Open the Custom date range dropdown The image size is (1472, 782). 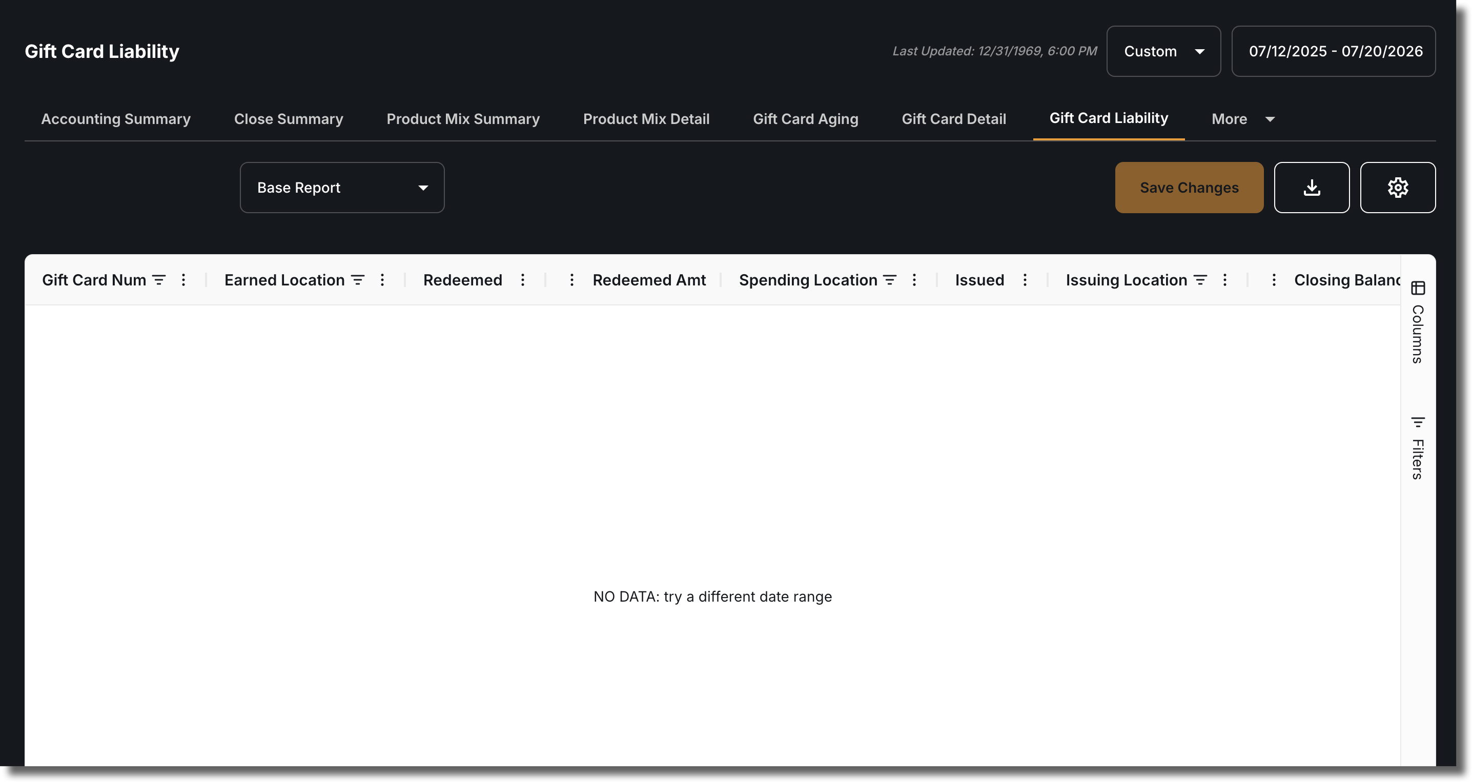[1163, 51]
